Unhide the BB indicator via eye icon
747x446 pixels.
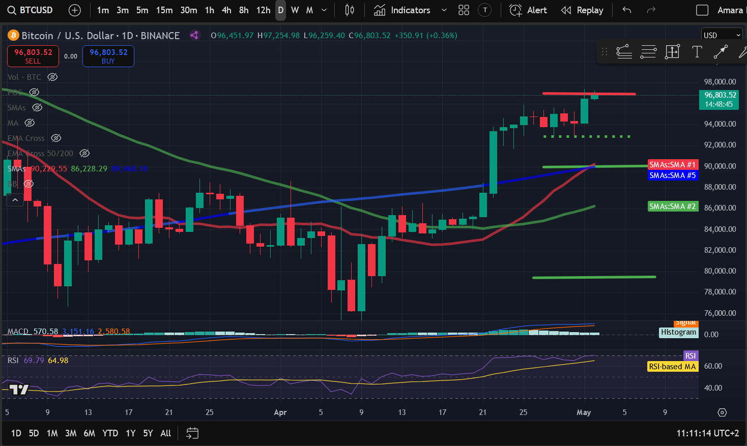pyautogui.click(x=29, y=184)
